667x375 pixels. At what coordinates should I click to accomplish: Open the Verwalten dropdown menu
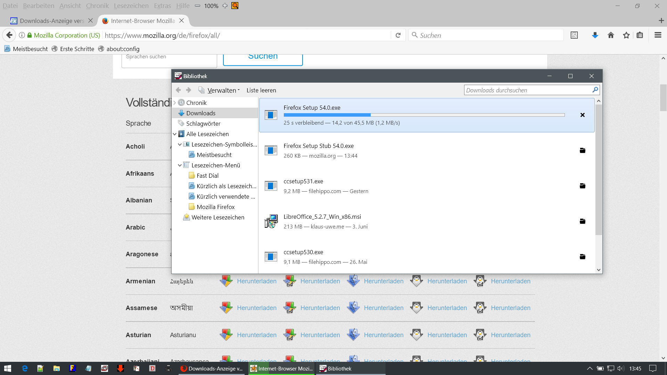point(223,90)
